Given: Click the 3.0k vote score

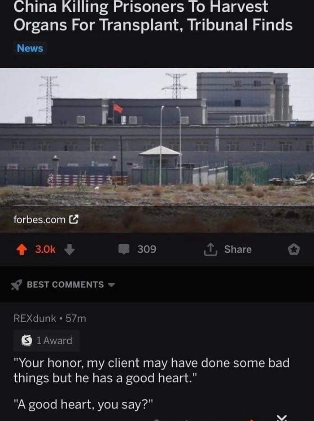Looking at the screenshot, I should (45, 250).
